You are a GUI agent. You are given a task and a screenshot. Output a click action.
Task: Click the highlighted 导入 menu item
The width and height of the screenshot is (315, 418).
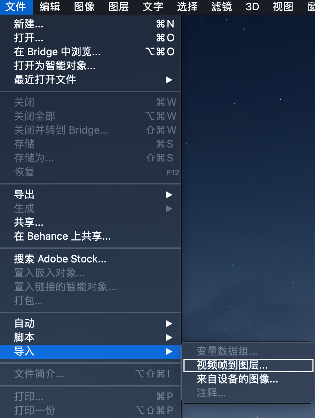91,351
